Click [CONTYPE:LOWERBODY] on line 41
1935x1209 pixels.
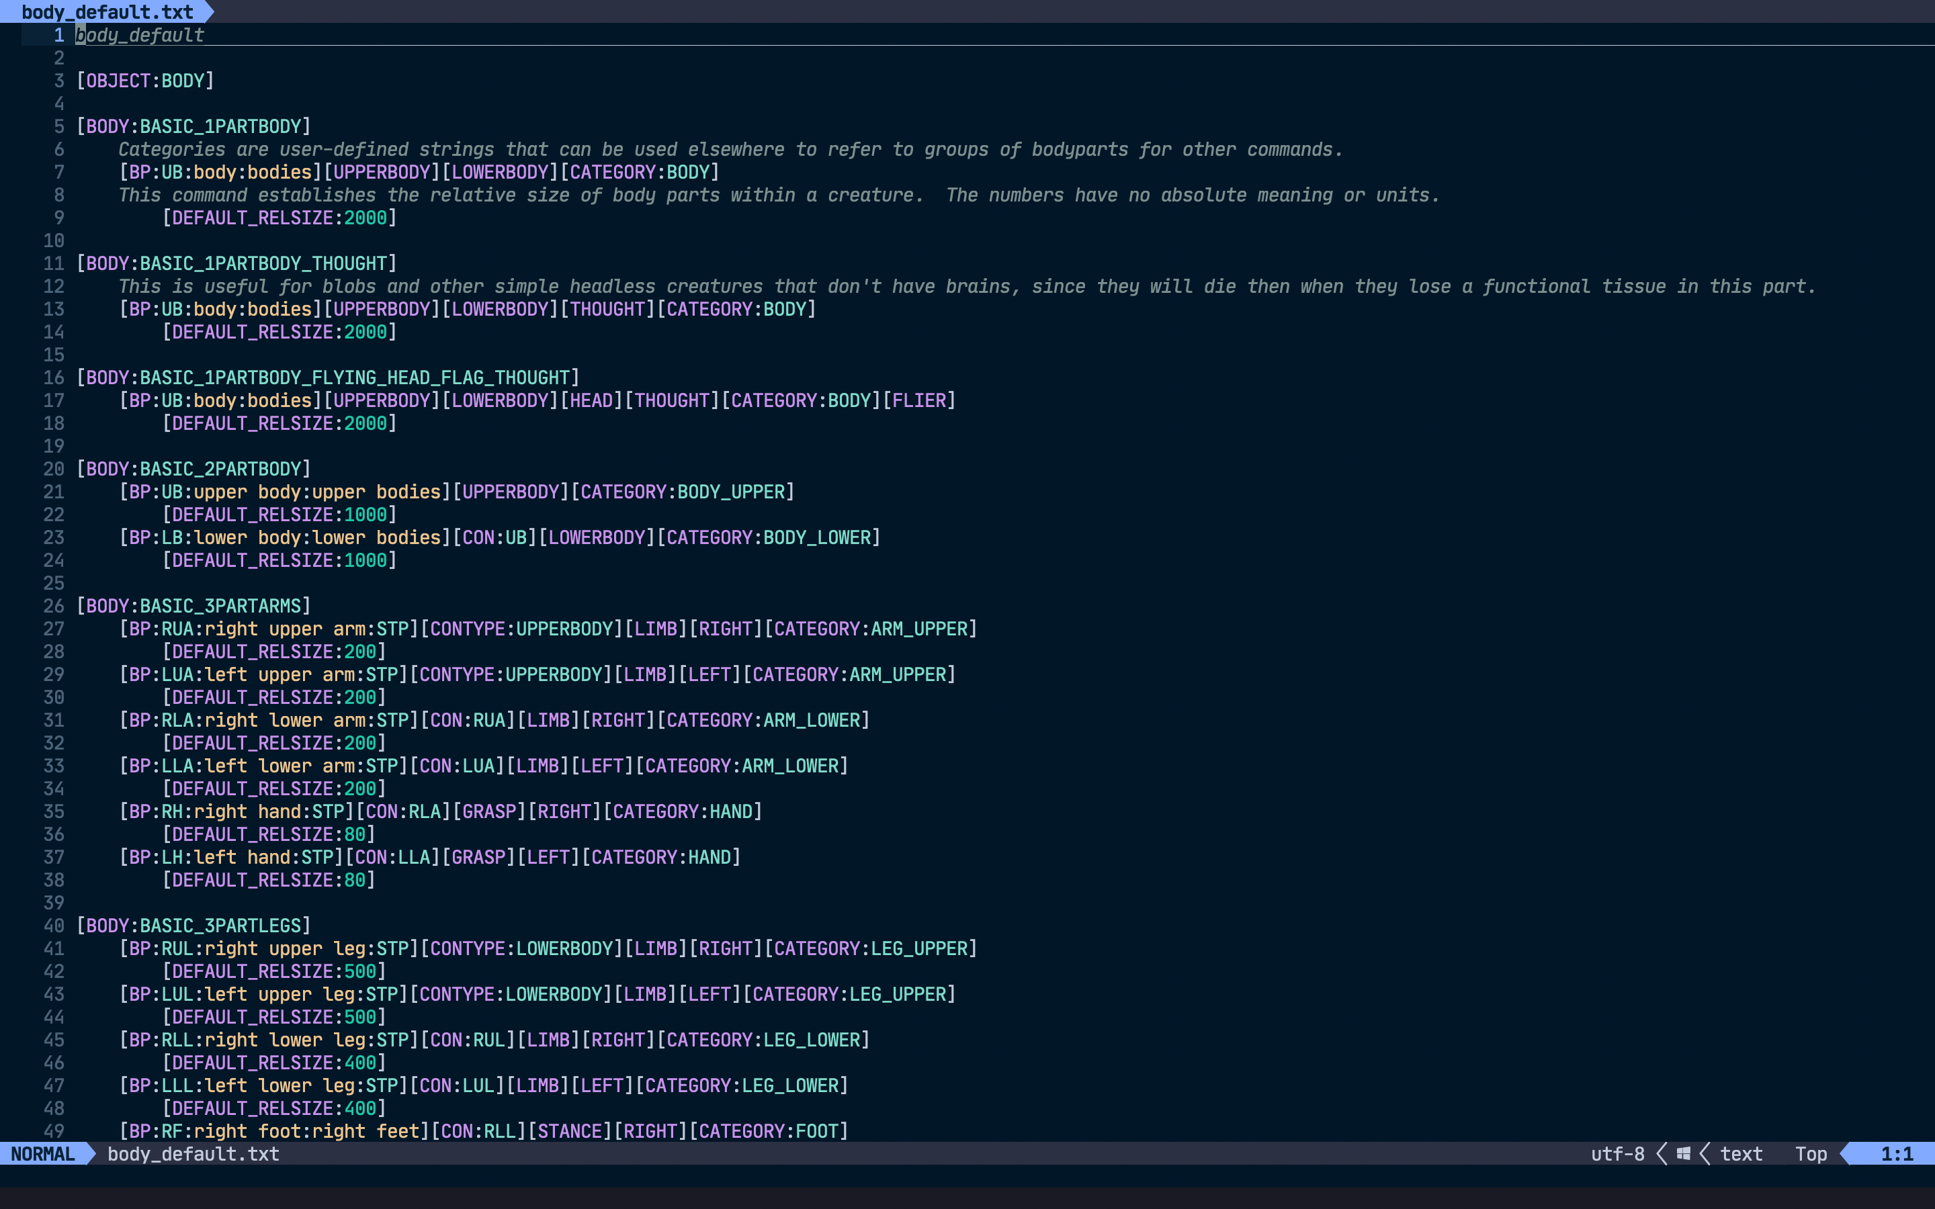(521, 948)
